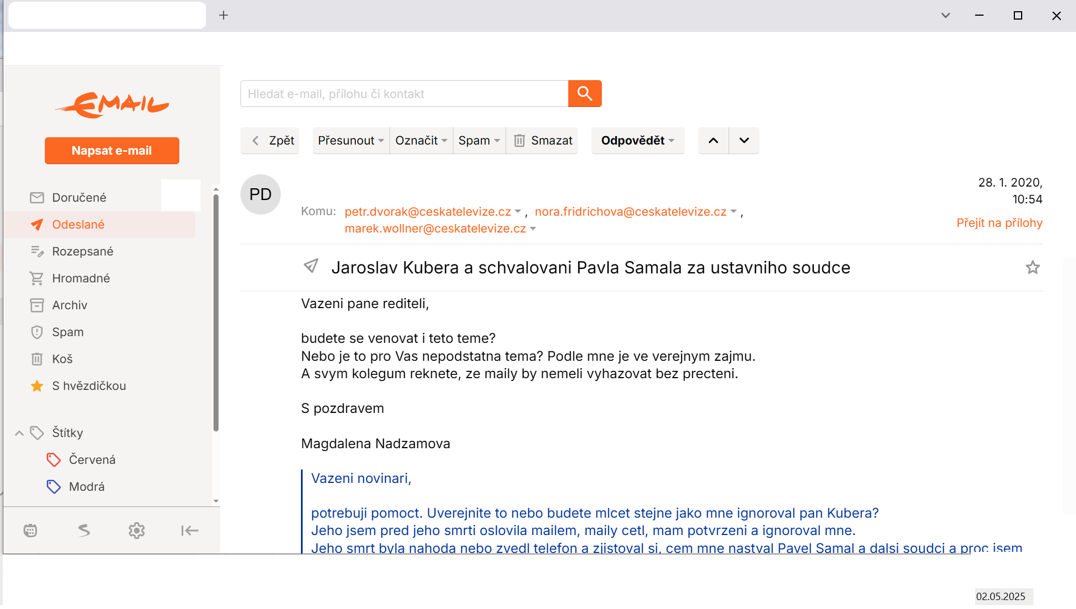Open a new browser tab with plus
This screenshot has height=609, width=1076.
coord(224,15)
